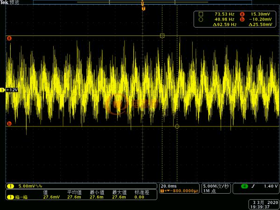This screenshot has height=210, width=280.
Task: Click the channel 1 ground reference marker
Action: click(x=2, y=90)
